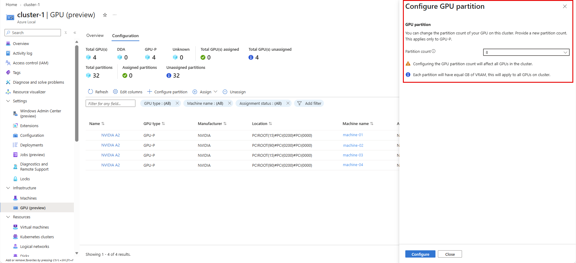Remove the Assignment status filter

288,103
